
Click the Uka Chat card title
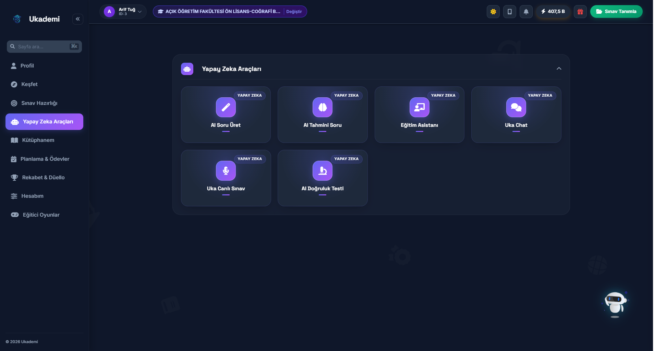(x=516, y=125)
